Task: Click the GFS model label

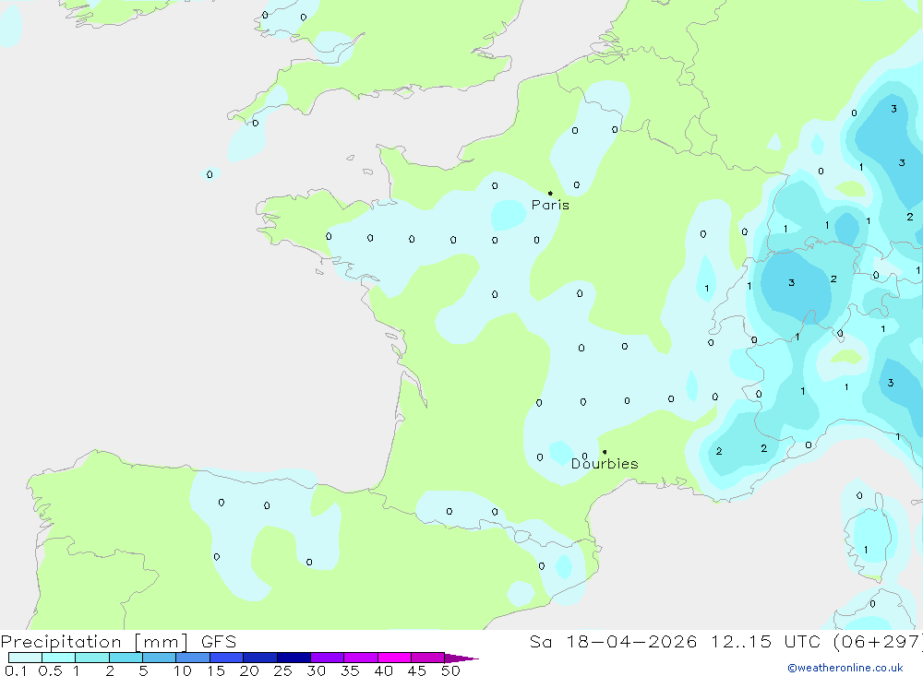Action: click(219, 642)
